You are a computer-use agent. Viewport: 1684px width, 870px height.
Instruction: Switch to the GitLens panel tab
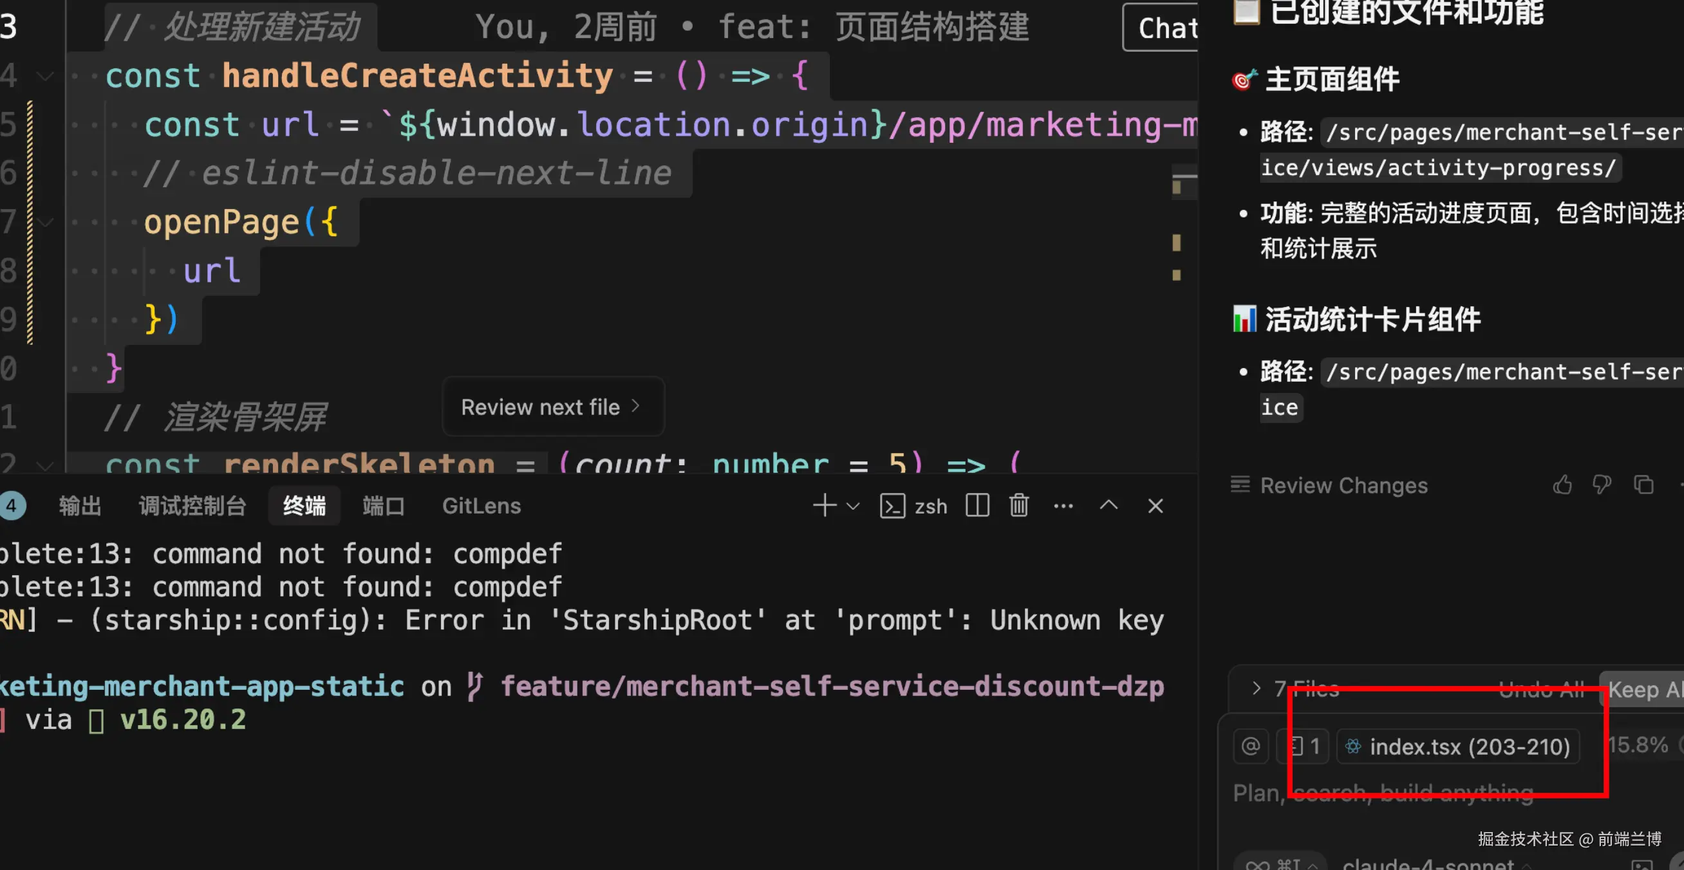[481, 506]
